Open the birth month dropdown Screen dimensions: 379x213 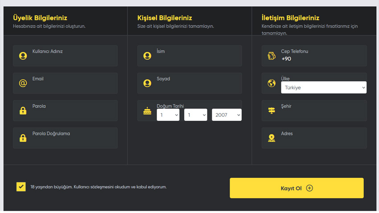pos(195,115)
